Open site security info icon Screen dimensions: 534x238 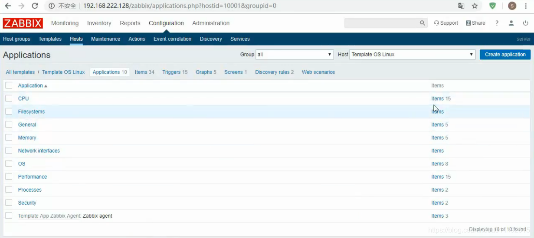(52, 6)
